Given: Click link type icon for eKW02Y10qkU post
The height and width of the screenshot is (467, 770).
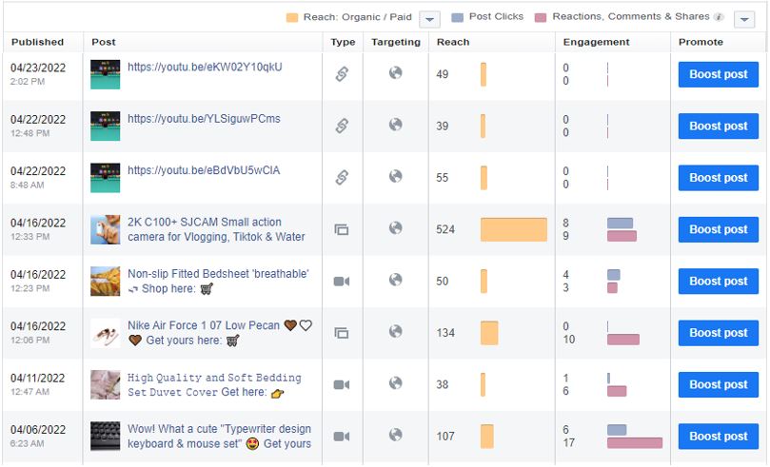Looking at the screenshot, I should 342,74.
